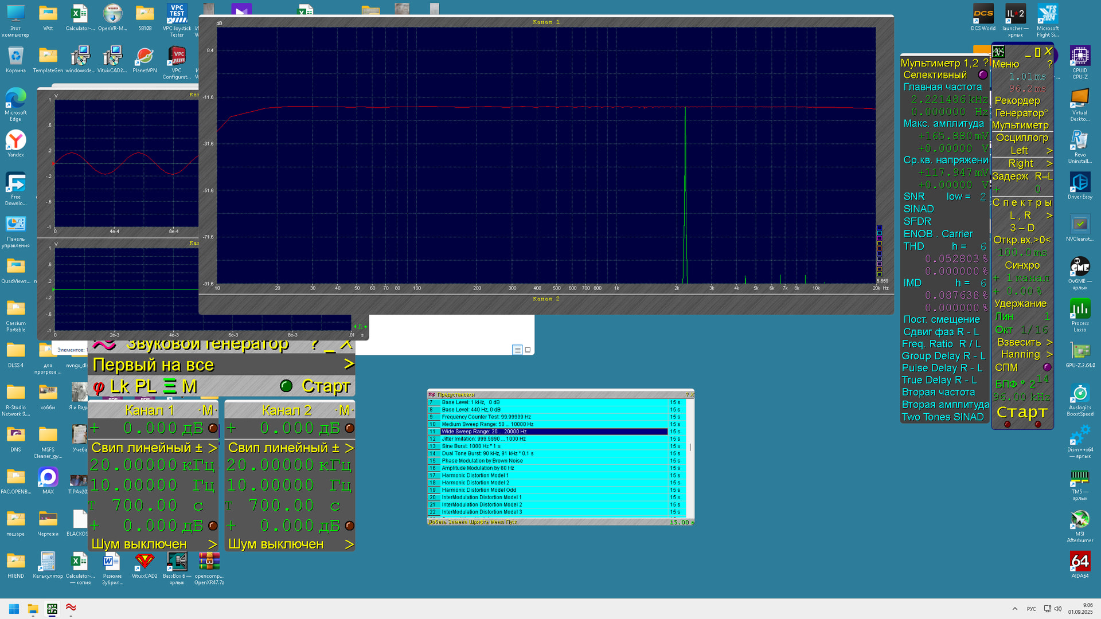This screenshot has width=1101, height=619.
Task: Expand the Первый на все selector
Action: pyautogui.click(x=348, y=365)
